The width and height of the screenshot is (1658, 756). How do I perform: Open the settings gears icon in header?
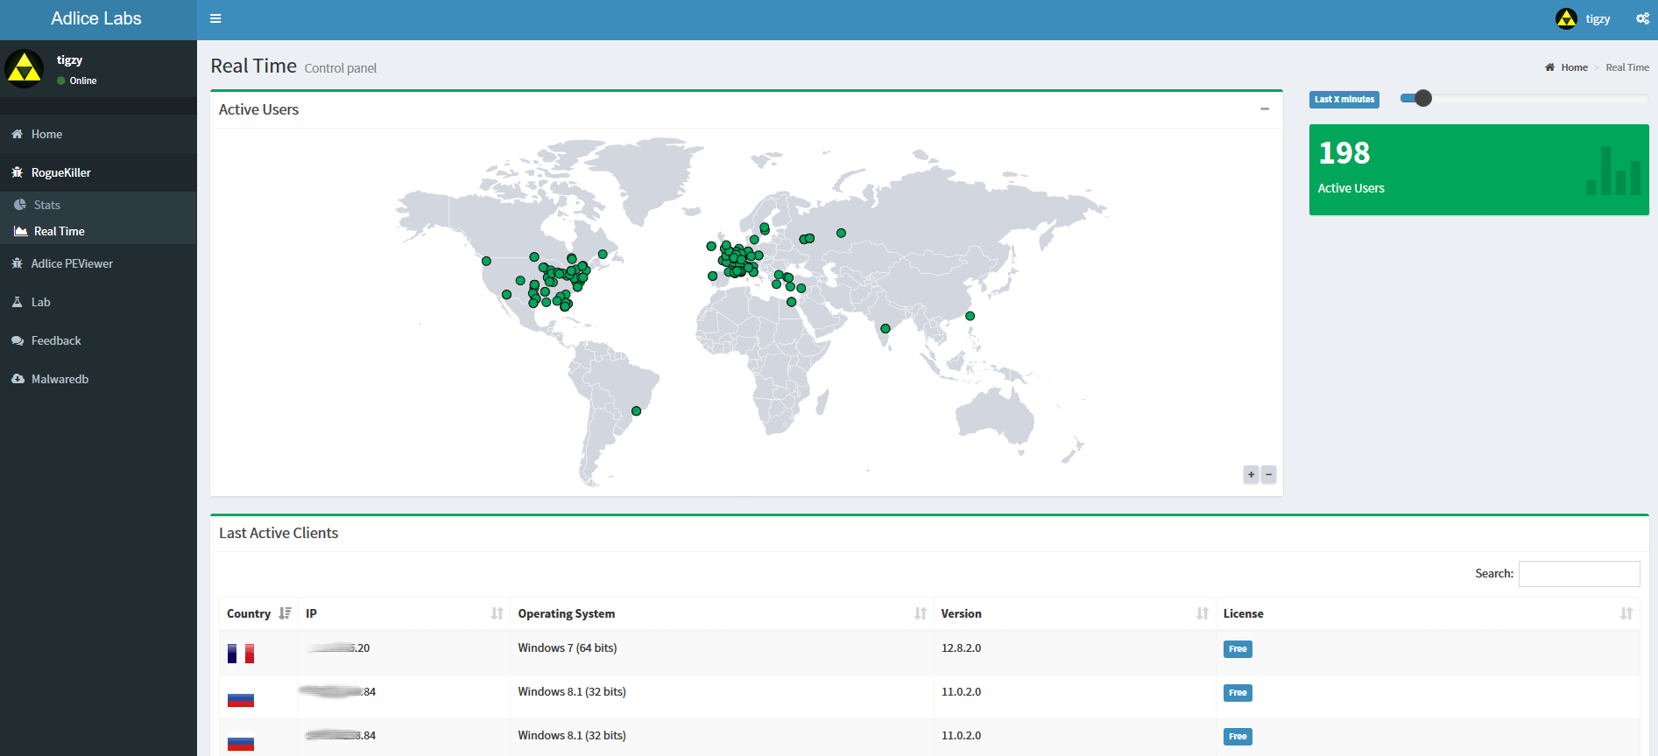coord(1642,18)
